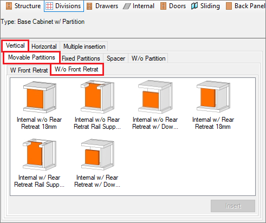
Task: Select the Divisions toolbar tab
Action: (63, 6)
